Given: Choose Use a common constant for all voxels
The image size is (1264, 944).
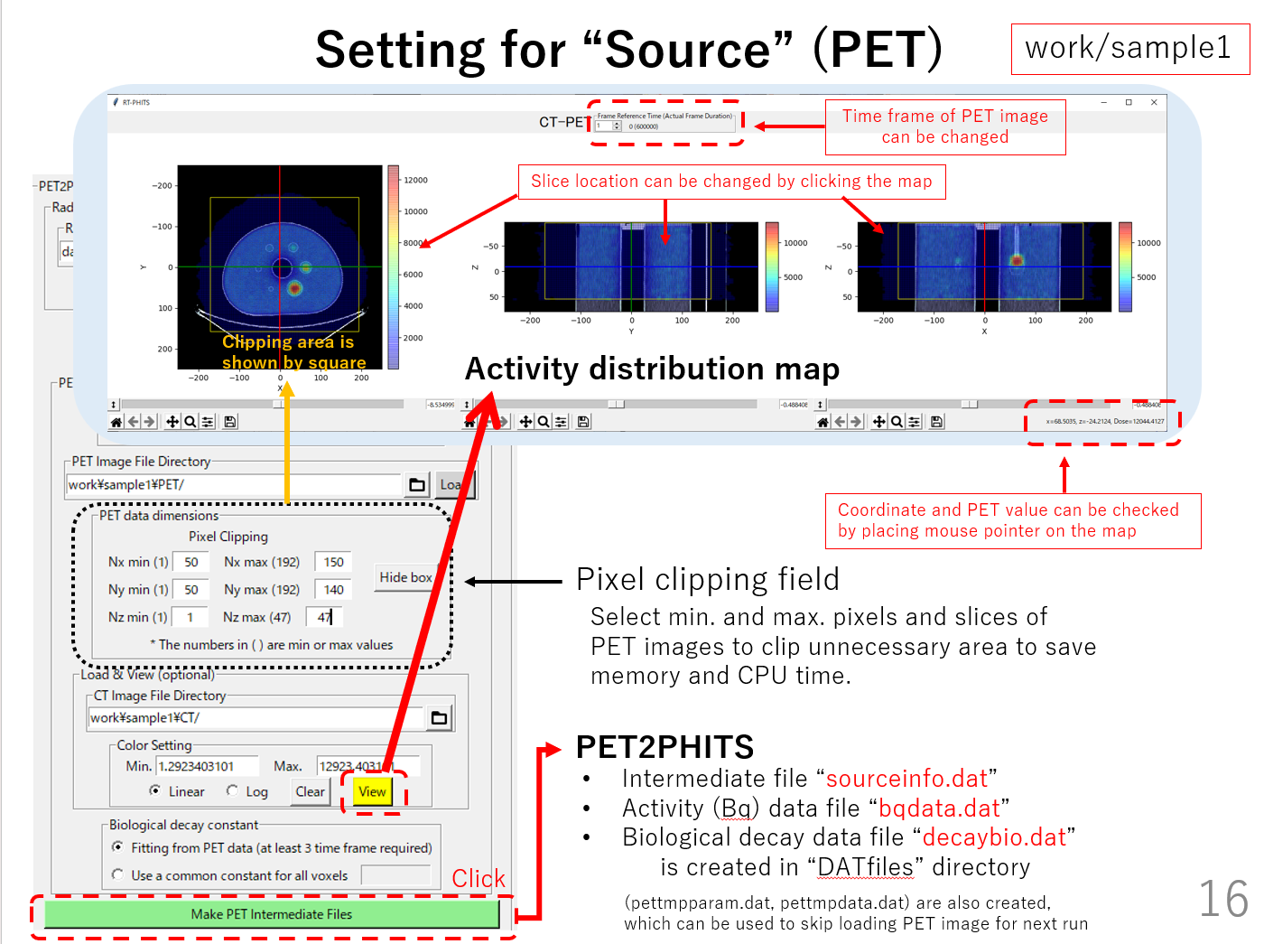Looking at the screenshot, I should pyautogui.click(x=118, y=875).
